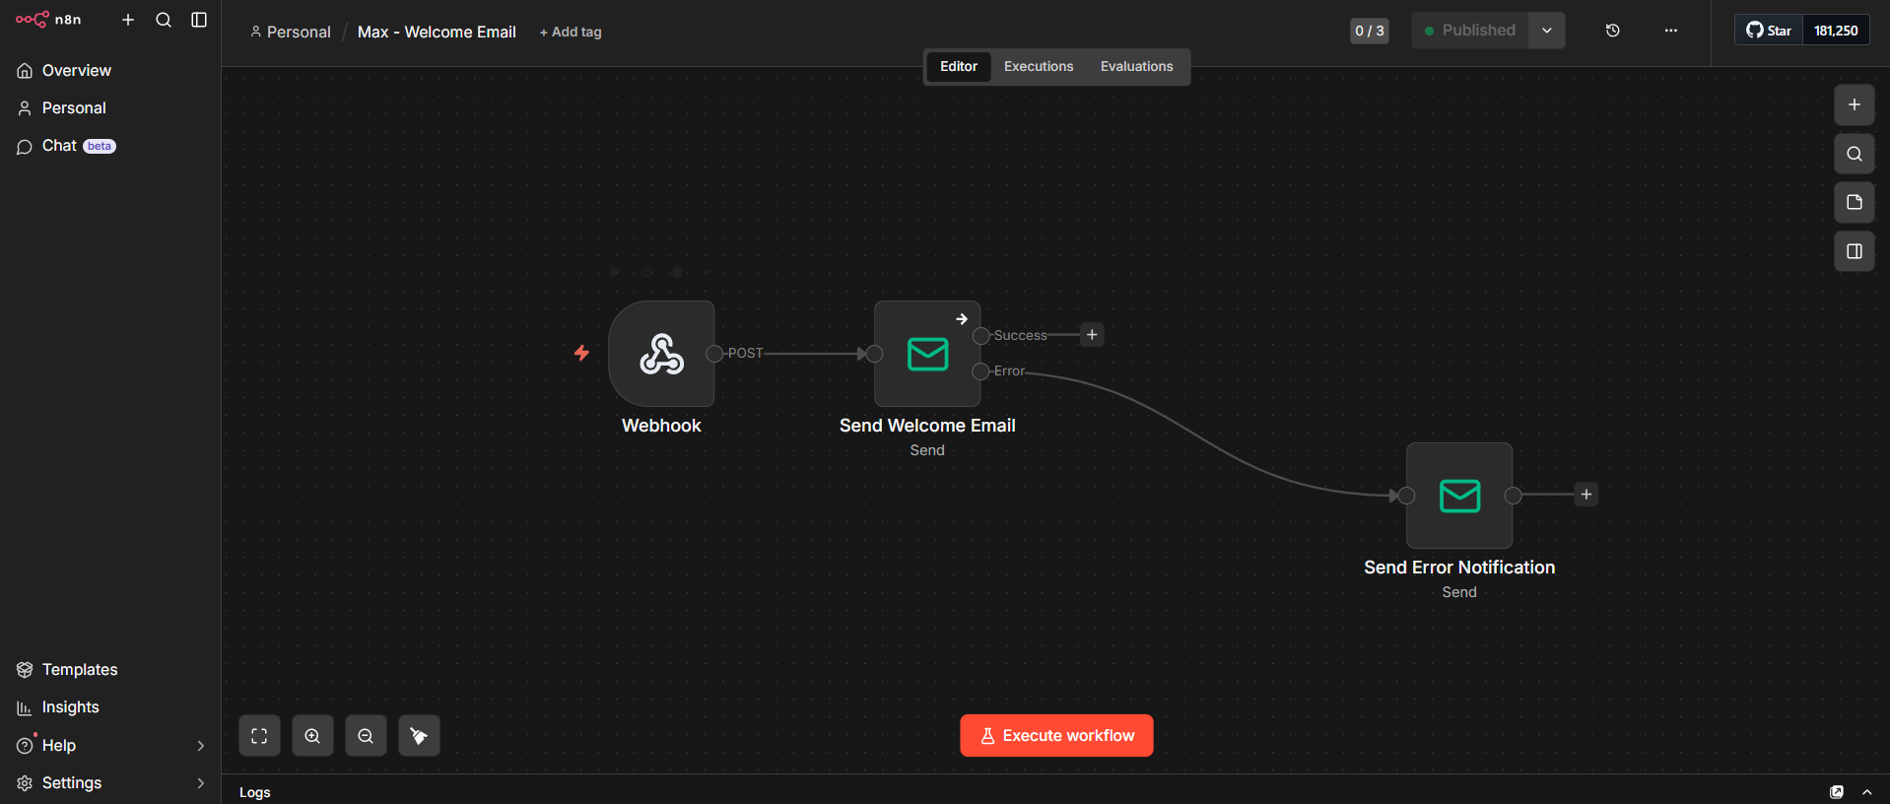Select the Send Error Notification node

1459,496
